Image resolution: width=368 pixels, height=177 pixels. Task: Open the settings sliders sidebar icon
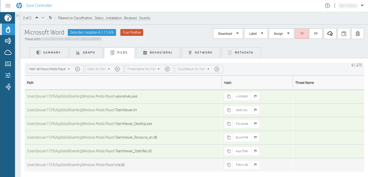[x=8, y=75]
